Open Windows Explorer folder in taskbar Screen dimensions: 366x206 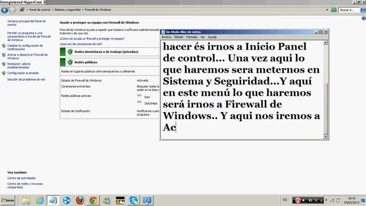pyautogui.click(x=26, y=200)
